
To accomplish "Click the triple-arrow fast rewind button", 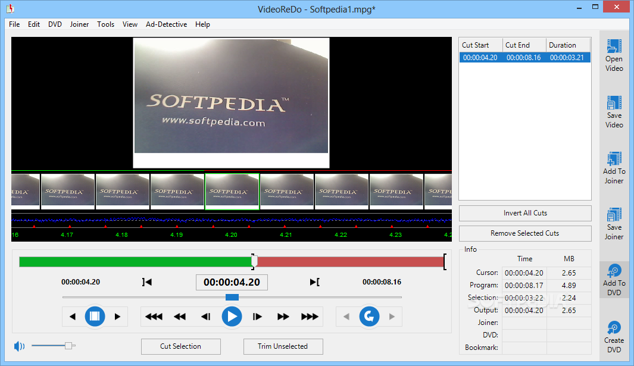I will [x=154, y=317].
